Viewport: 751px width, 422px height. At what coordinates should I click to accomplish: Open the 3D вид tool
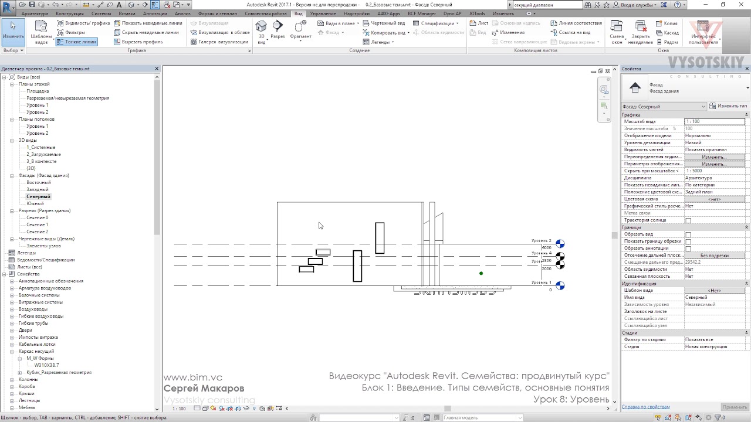[x=261, y=32]
